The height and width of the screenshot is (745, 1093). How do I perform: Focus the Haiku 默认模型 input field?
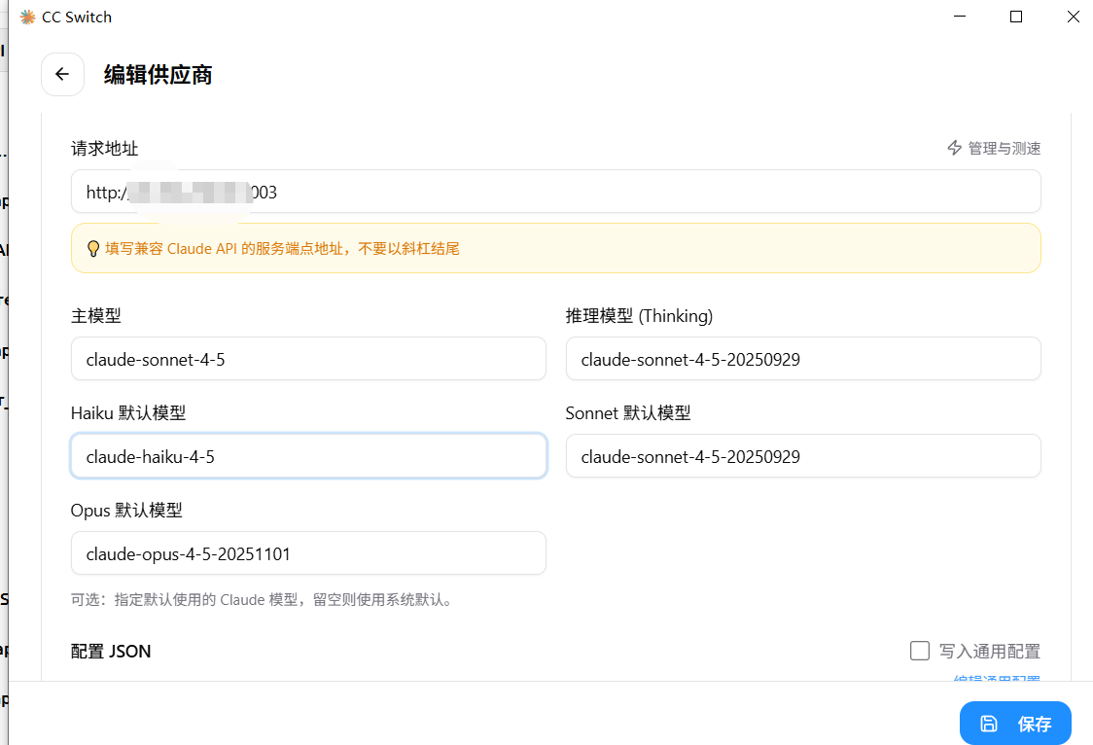pyautogui.click(x=308, y=456)
